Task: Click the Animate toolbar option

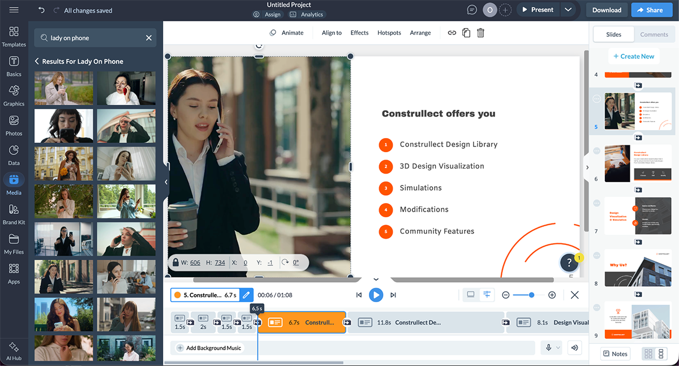Action: point(287,33)
